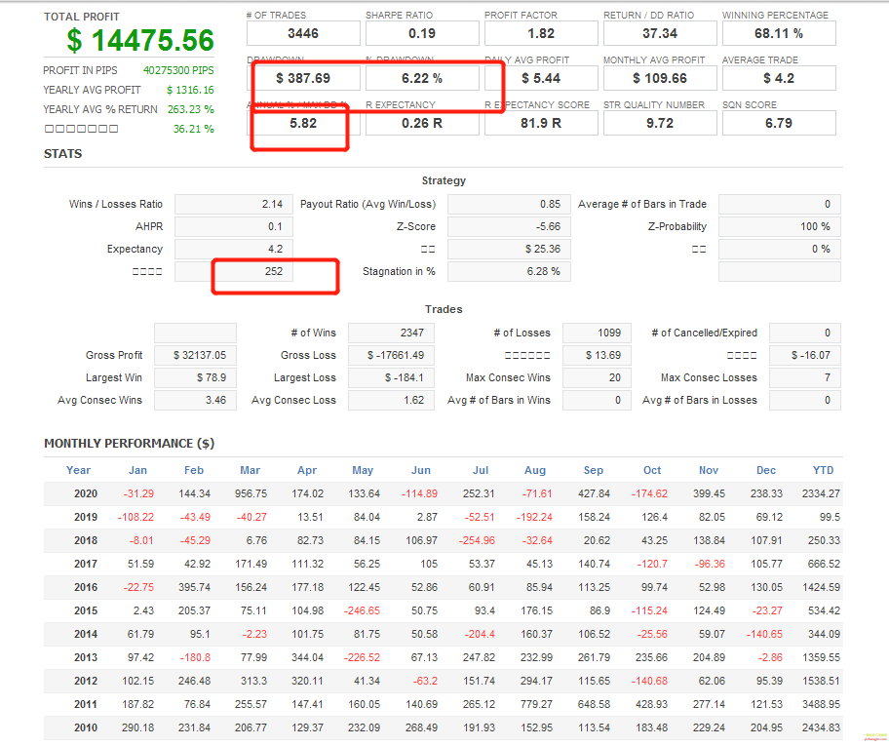Screen dimensions: 889x746
Task: Click Avg Consec Loss field 1.62
Action: tap(391, 400)
